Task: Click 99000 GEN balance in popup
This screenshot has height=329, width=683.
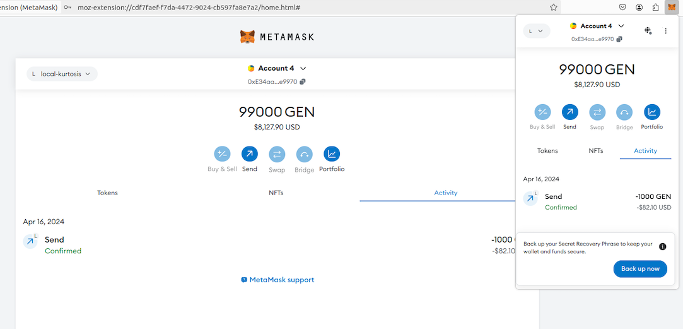Action: (597, 70)
